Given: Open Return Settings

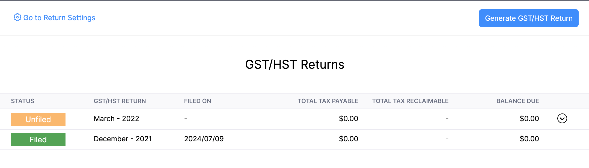Looking at the screenshot, I should tap(60, 17).
